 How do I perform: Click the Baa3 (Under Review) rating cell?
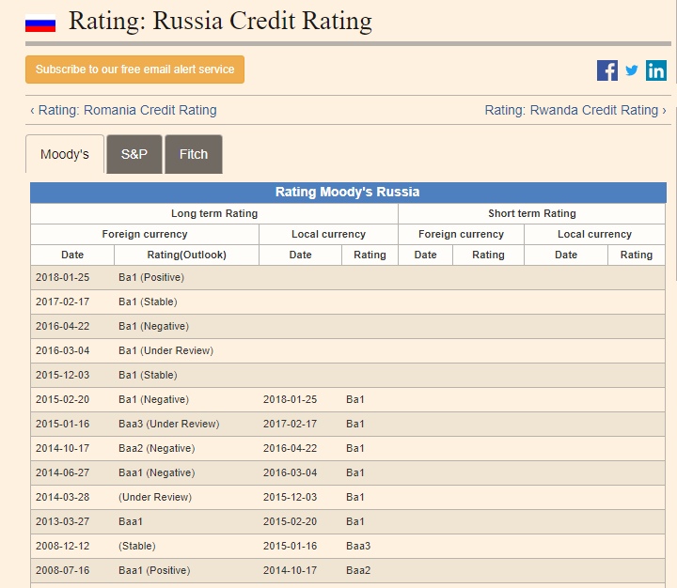(168, 424)
